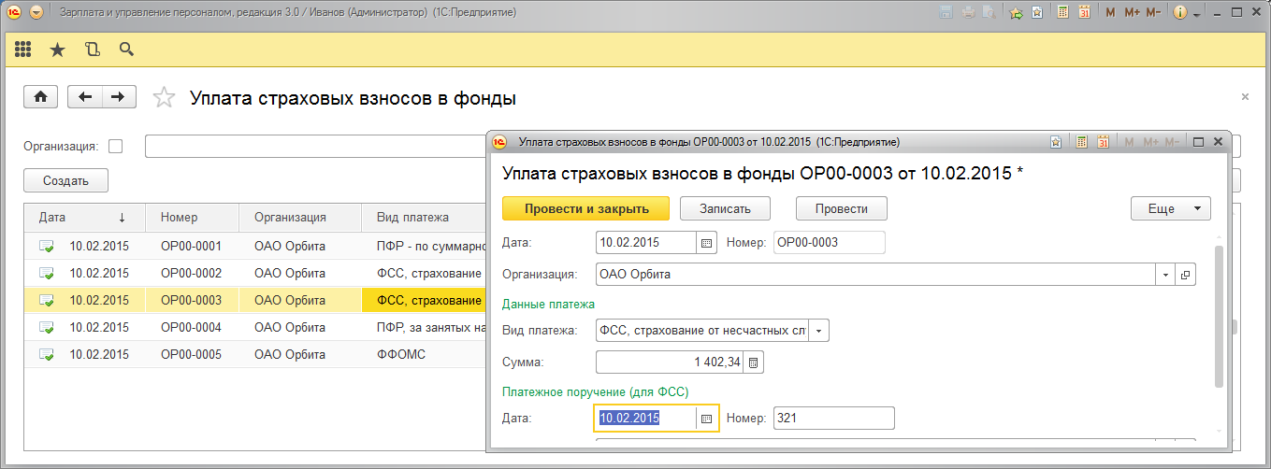Add the list page to favorites star

(164, 97)
